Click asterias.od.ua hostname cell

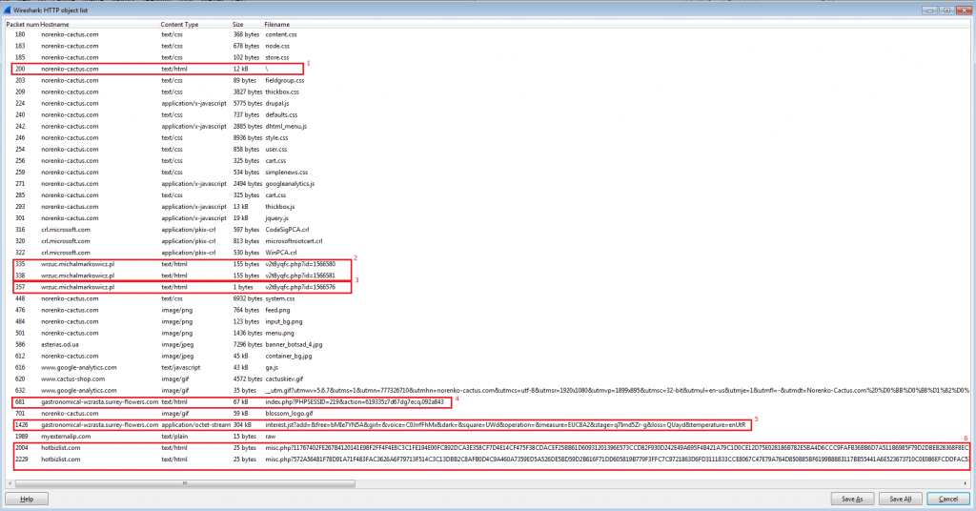tap(60, 344)
